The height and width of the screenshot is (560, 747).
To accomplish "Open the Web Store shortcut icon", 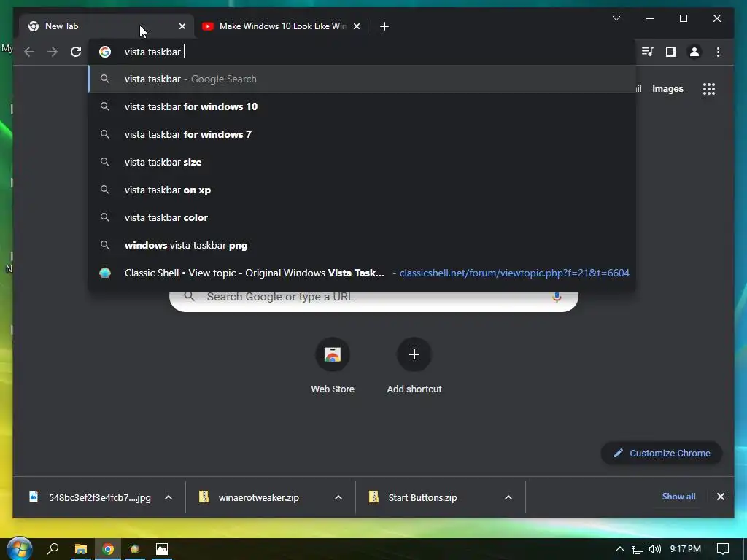I will click(333, 354).
